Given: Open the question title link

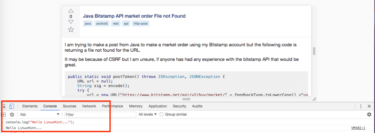Looking at the screenshot, I should [134, 16].
